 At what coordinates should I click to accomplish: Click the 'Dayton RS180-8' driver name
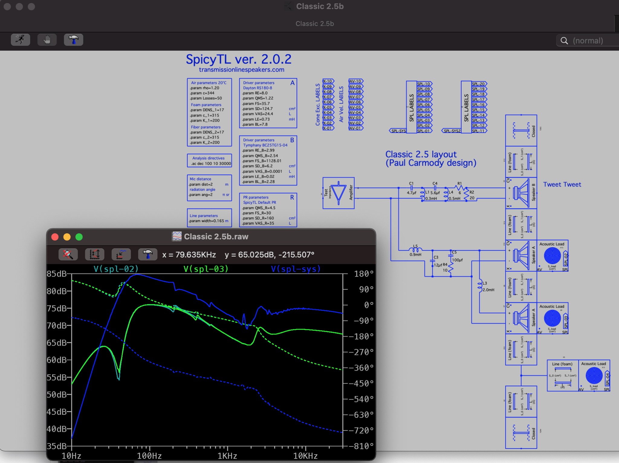(258, 88)
